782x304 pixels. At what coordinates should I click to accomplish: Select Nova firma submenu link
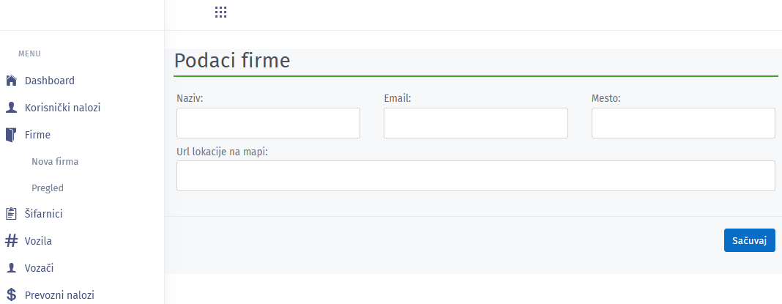[x=55, y=161]
